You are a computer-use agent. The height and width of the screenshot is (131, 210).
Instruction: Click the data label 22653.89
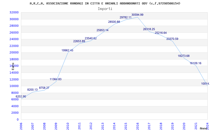(79, 41)
